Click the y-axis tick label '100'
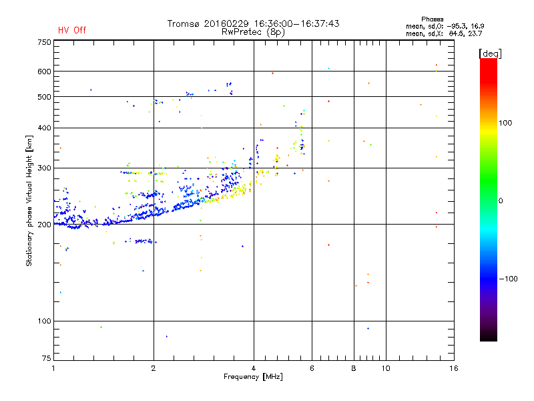The height and width of the screenshot is (401, 534). [x=45, y=321]
